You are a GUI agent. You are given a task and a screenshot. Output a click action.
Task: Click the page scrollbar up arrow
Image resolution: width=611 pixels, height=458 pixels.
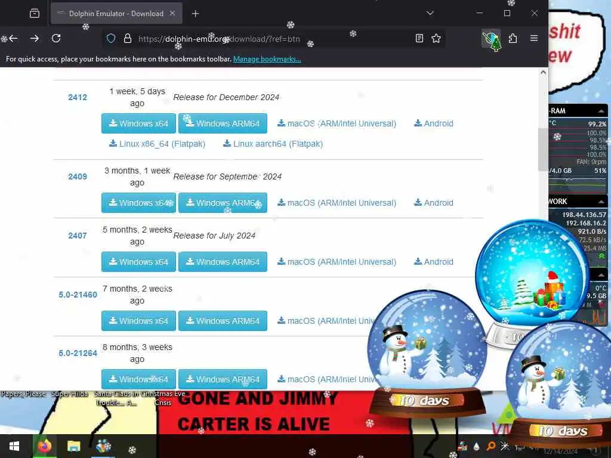[543, 72]
